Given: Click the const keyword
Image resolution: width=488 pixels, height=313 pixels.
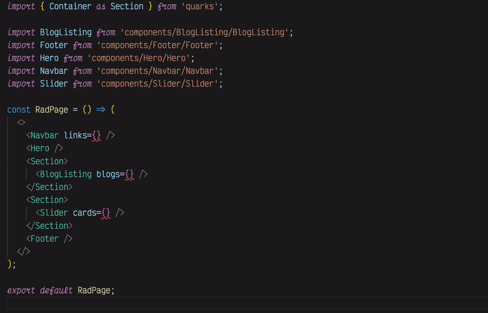Looking at the screenshot, I should tap(18, 110).
